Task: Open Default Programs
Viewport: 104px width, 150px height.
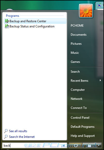Action: coord(83,127)
